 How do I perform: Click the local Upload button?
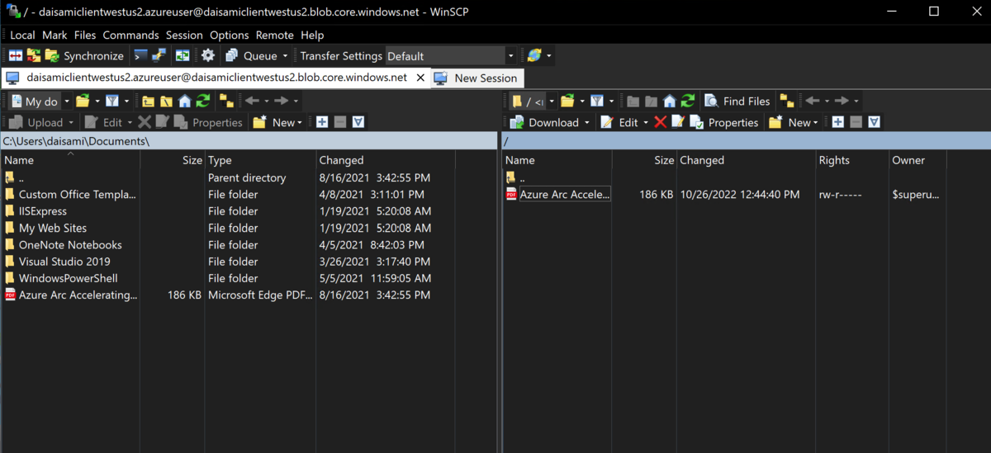point(36,122)
